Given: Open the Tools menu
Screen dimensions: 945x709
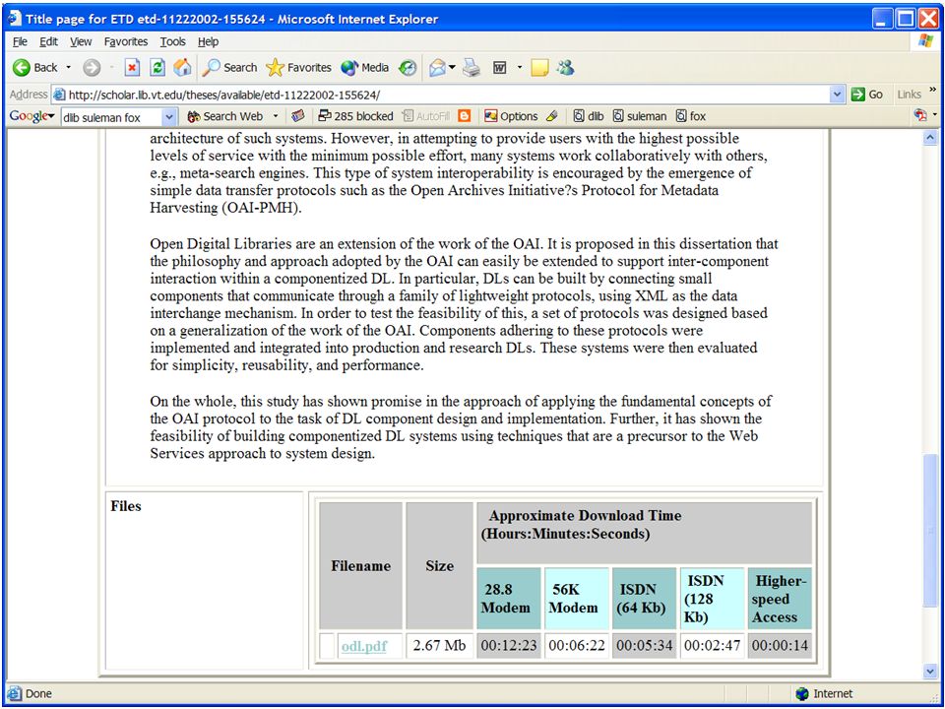Looking at the screenshot, I should 173,41.
